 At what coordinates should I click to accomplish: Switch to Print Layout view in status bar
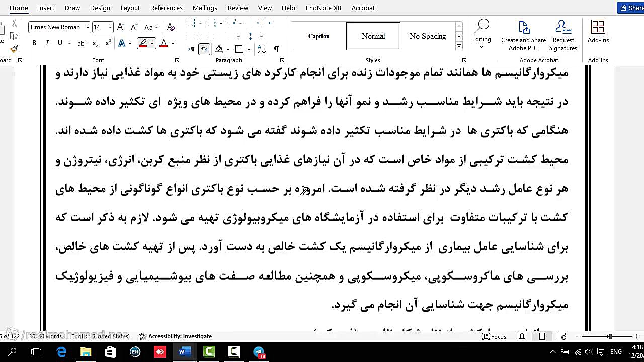pyautogui.click(x=542, y=336)
